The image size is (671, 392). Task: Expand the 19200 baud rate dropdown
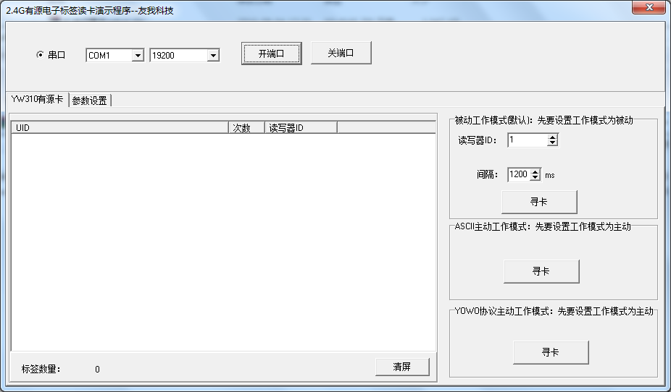tap(213, 56)
